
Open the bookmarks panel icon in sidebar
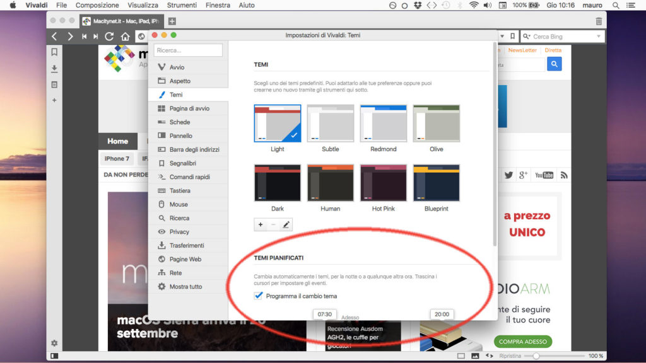pos(54,52)
